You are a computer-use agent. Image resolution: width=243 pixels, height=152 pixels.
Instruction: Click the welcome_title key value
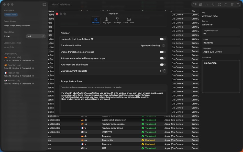click(x=210, y=16)
